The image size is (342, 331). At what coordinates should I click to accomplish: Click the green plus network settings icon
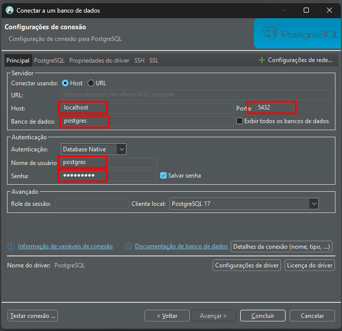coord(261,60)
